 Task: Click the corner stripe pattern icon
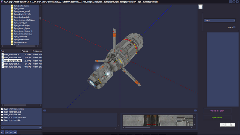click(232, 125)
